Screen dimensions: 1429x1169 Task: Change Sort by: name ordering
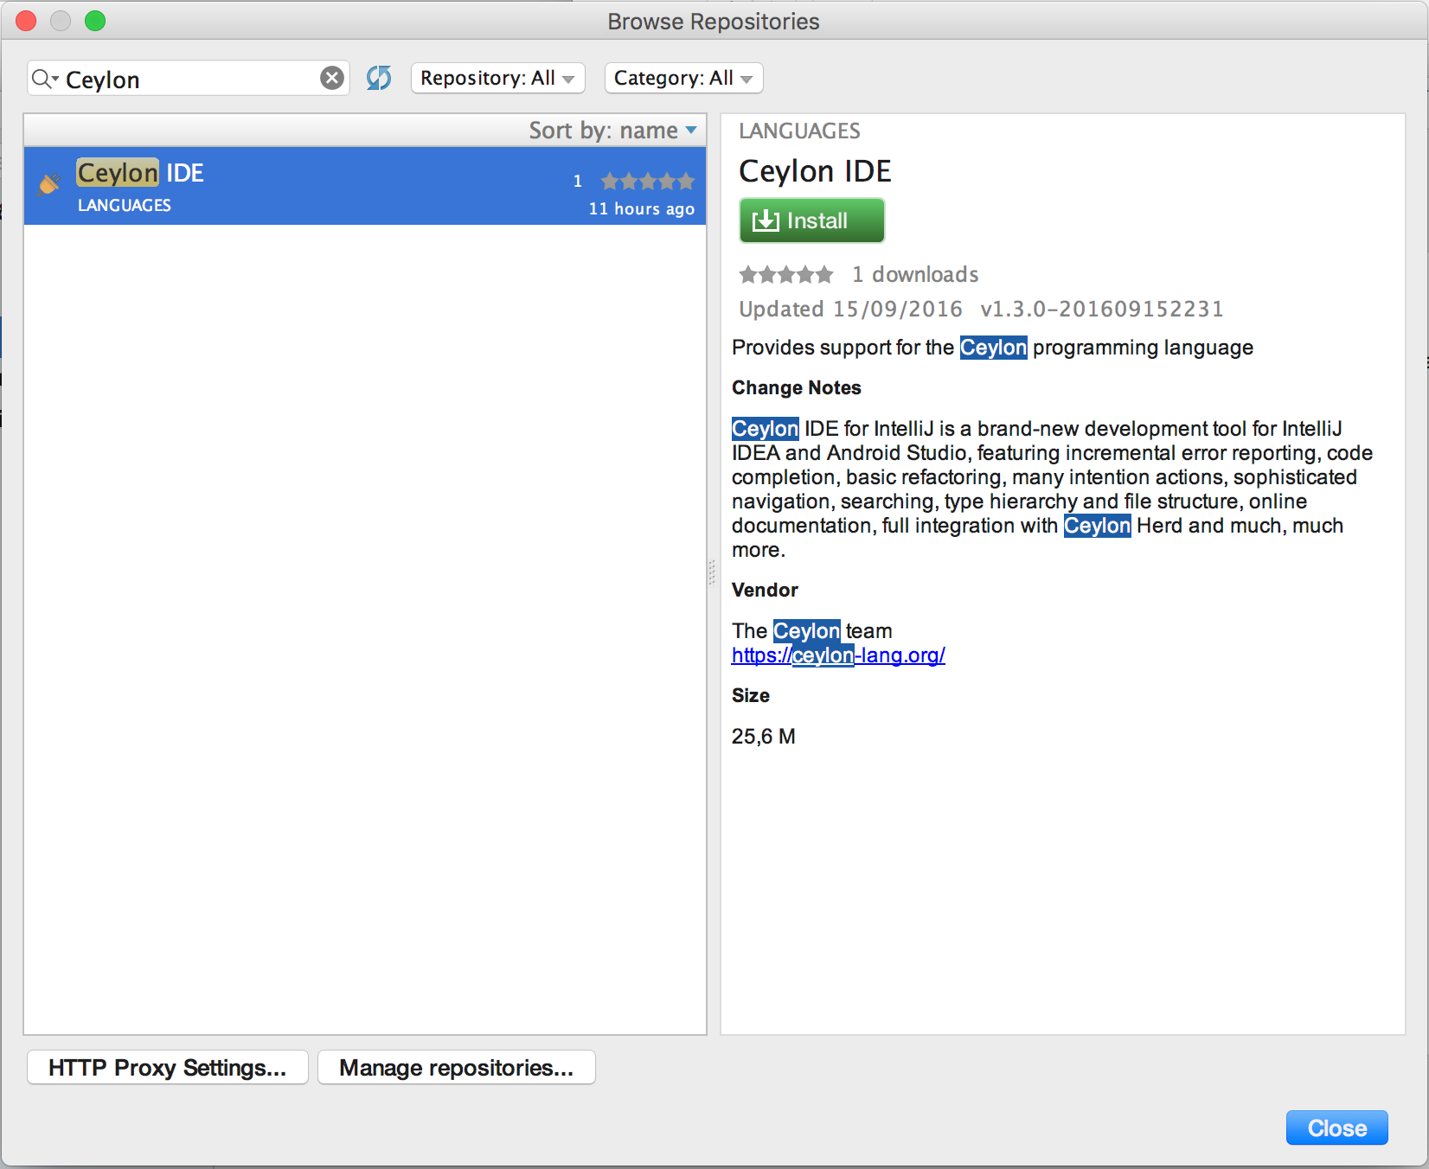[612, 131]
